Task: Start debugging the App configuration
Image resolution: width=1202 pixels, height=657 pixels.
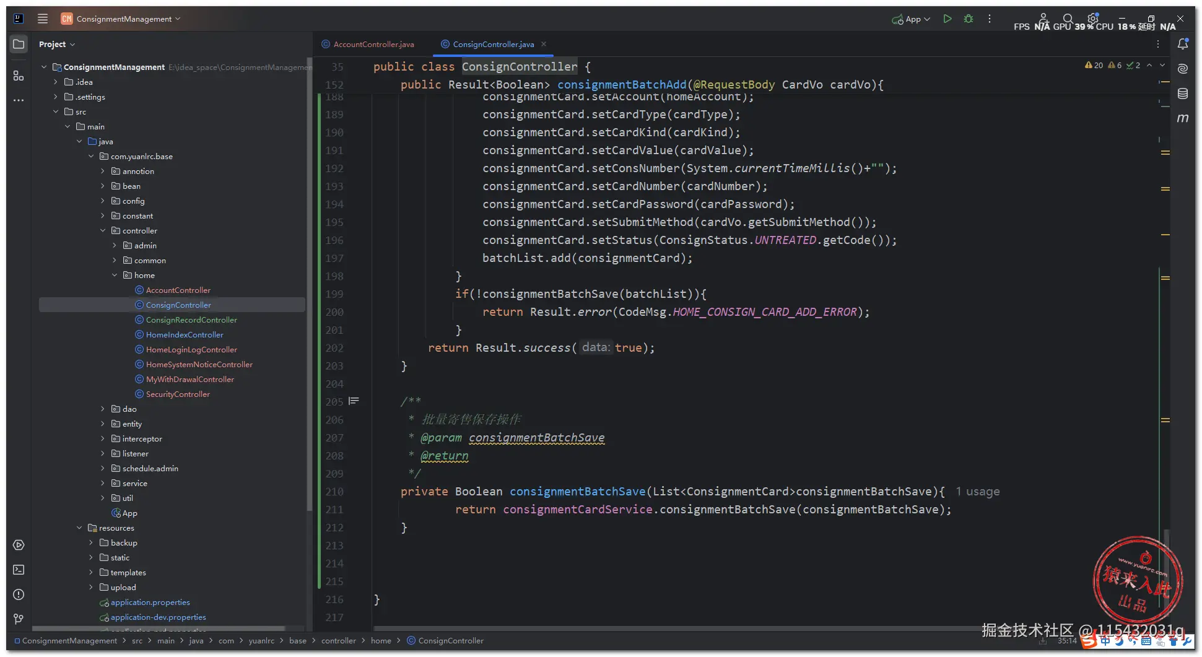Action: pyautogui.click(x=969, y=19)
